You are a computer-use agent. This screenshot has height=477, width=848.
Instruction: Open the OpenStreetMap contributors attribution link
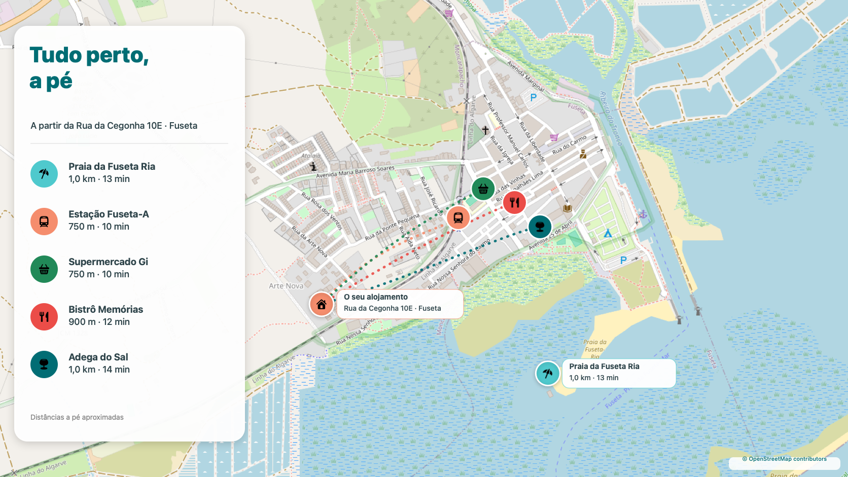[785, 459]
